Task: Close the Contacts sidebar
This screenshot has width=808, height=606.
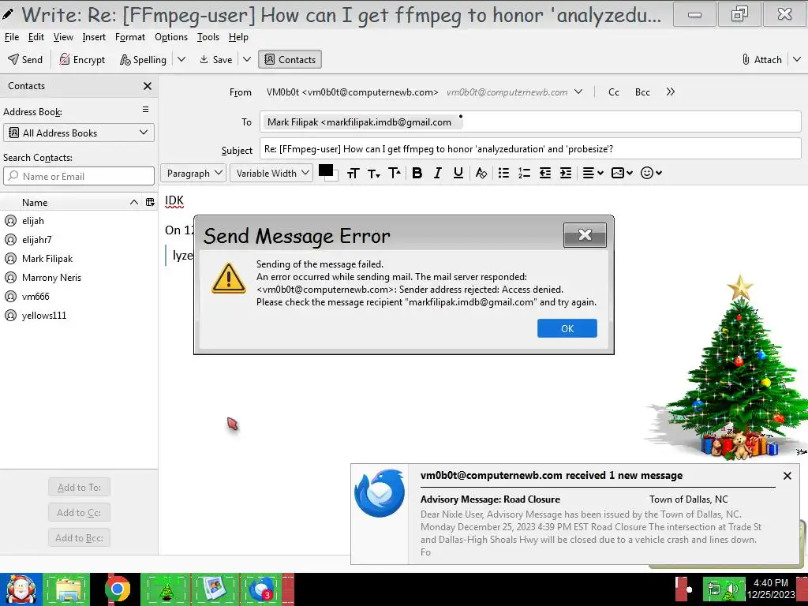Action: [148, 86]
